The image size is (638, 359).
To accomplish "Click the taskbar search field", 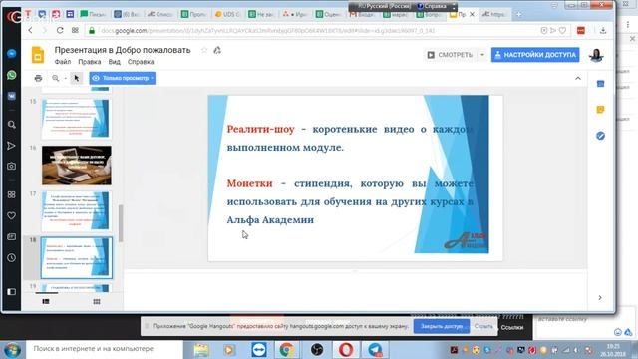I will click(105, 349).
